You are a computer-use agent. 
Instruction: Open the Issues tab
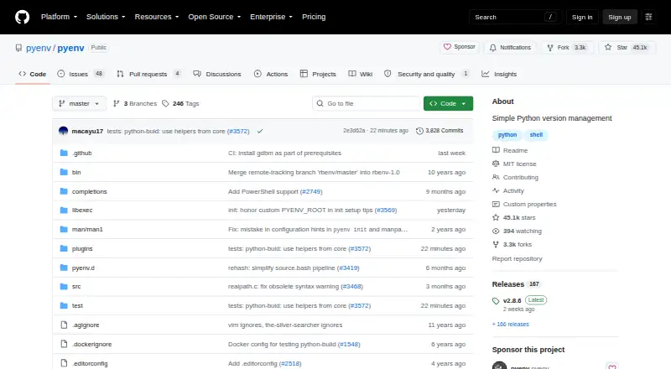click(80, 74)
